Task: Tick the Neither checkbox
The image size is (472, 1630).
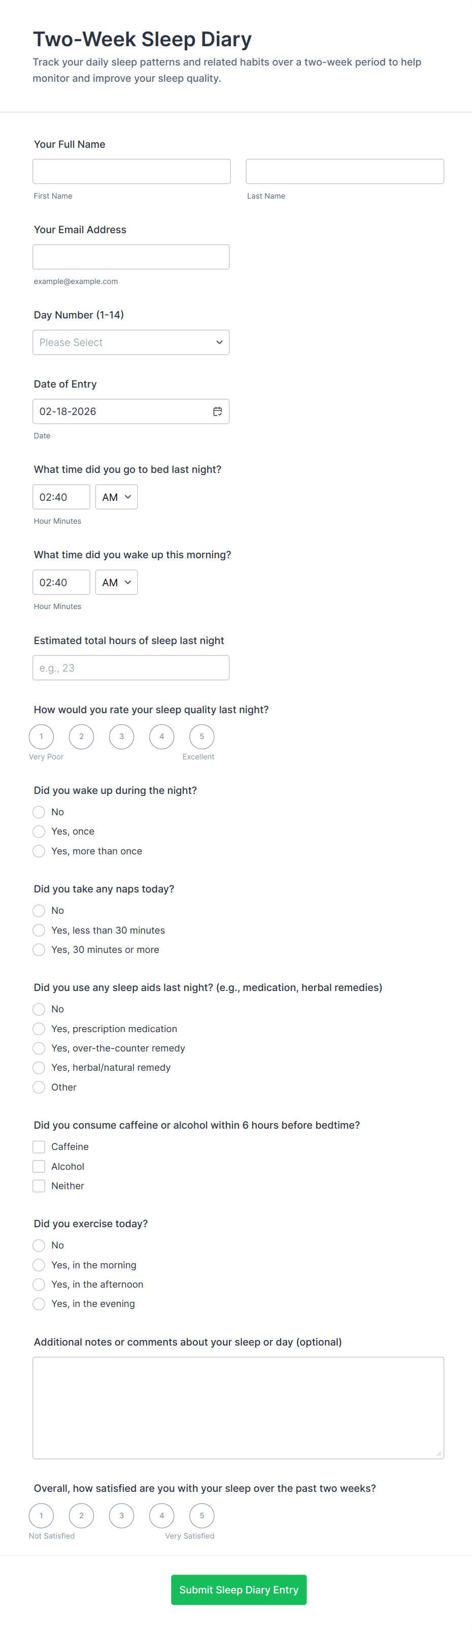Action: (x=39, y=1186)
